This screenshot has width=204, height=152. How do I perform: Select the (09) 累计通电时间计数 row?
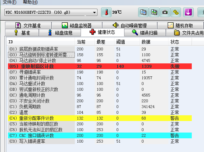(x=100, y=78)
